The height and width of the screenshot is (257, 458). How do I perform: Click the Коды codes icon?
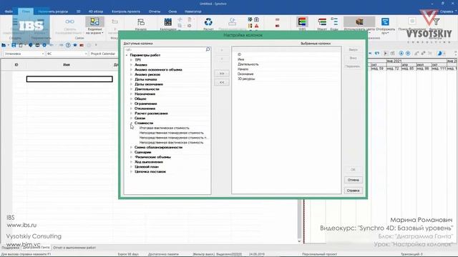click(x=334, y=22)
